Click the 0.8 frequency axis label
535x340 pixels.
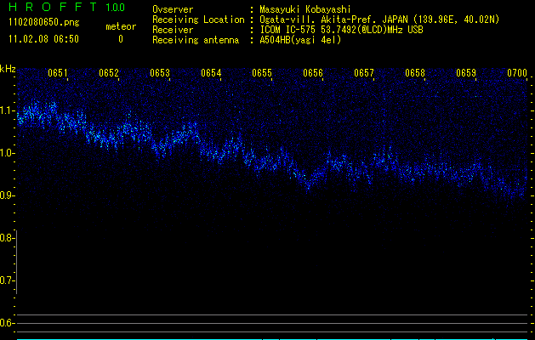point(8,238)
